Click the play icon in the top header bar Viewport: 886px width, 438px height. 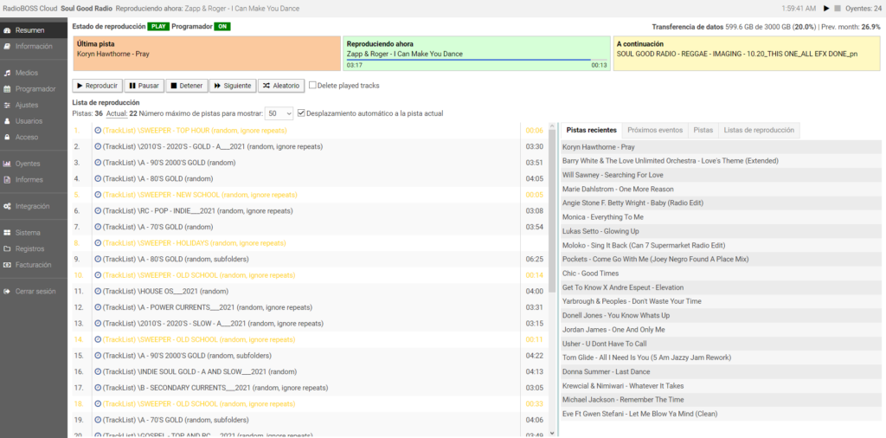826,8
